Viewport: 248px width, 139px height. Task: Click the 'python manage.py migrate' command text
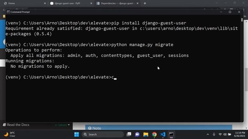[x=142, y=45]
